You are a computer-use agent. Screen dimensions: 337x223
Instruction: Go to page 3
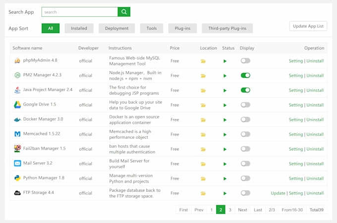[230, 210]
